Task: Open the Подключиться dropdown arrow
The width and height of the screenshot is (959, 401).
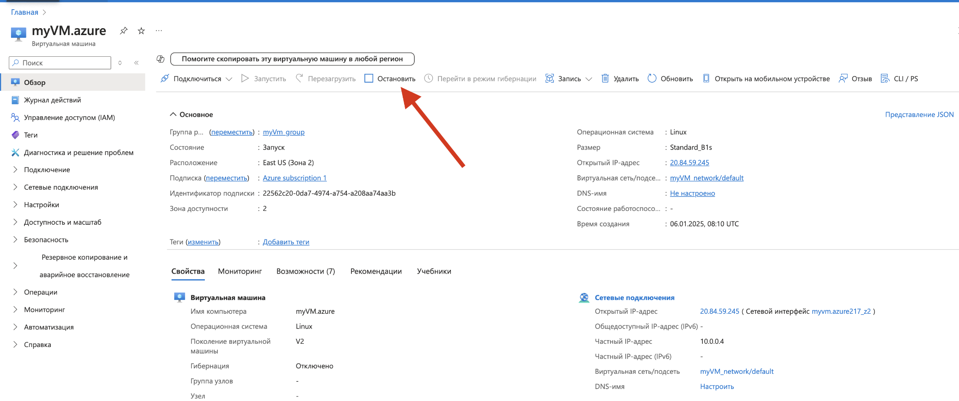Action: (229, 79)
